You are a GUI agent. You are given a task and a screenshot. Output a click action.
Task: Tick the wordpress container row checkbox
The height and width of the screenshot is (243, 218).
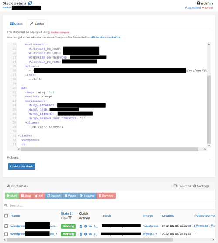[6, 226]
